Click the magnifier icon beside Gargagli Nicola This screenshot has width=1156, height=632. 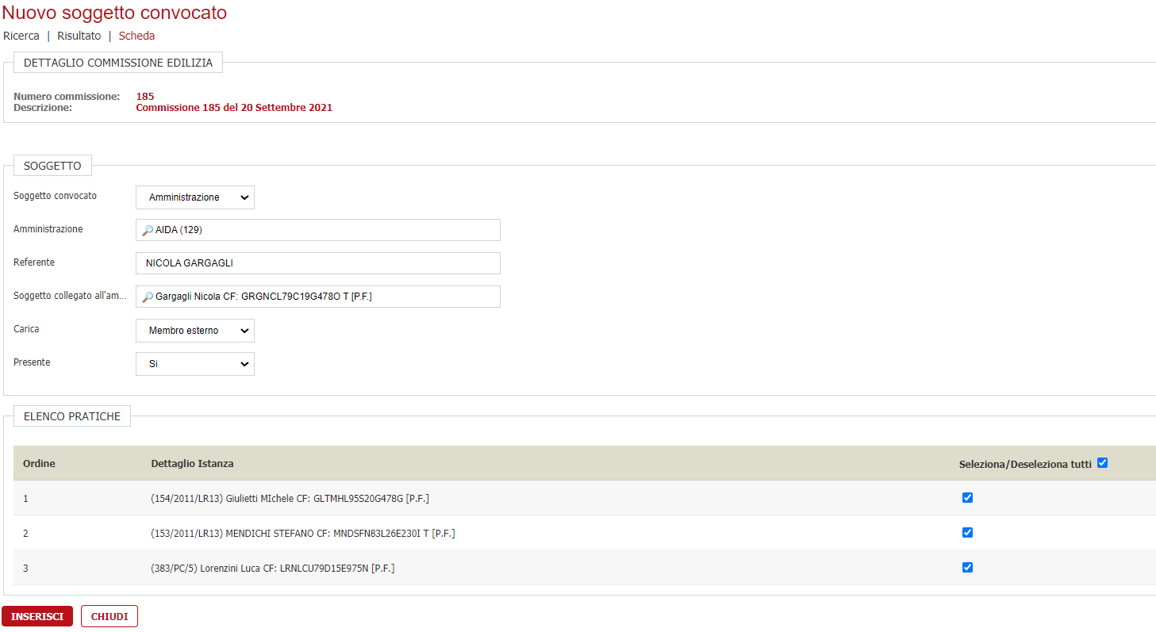(x=148, y=297)
